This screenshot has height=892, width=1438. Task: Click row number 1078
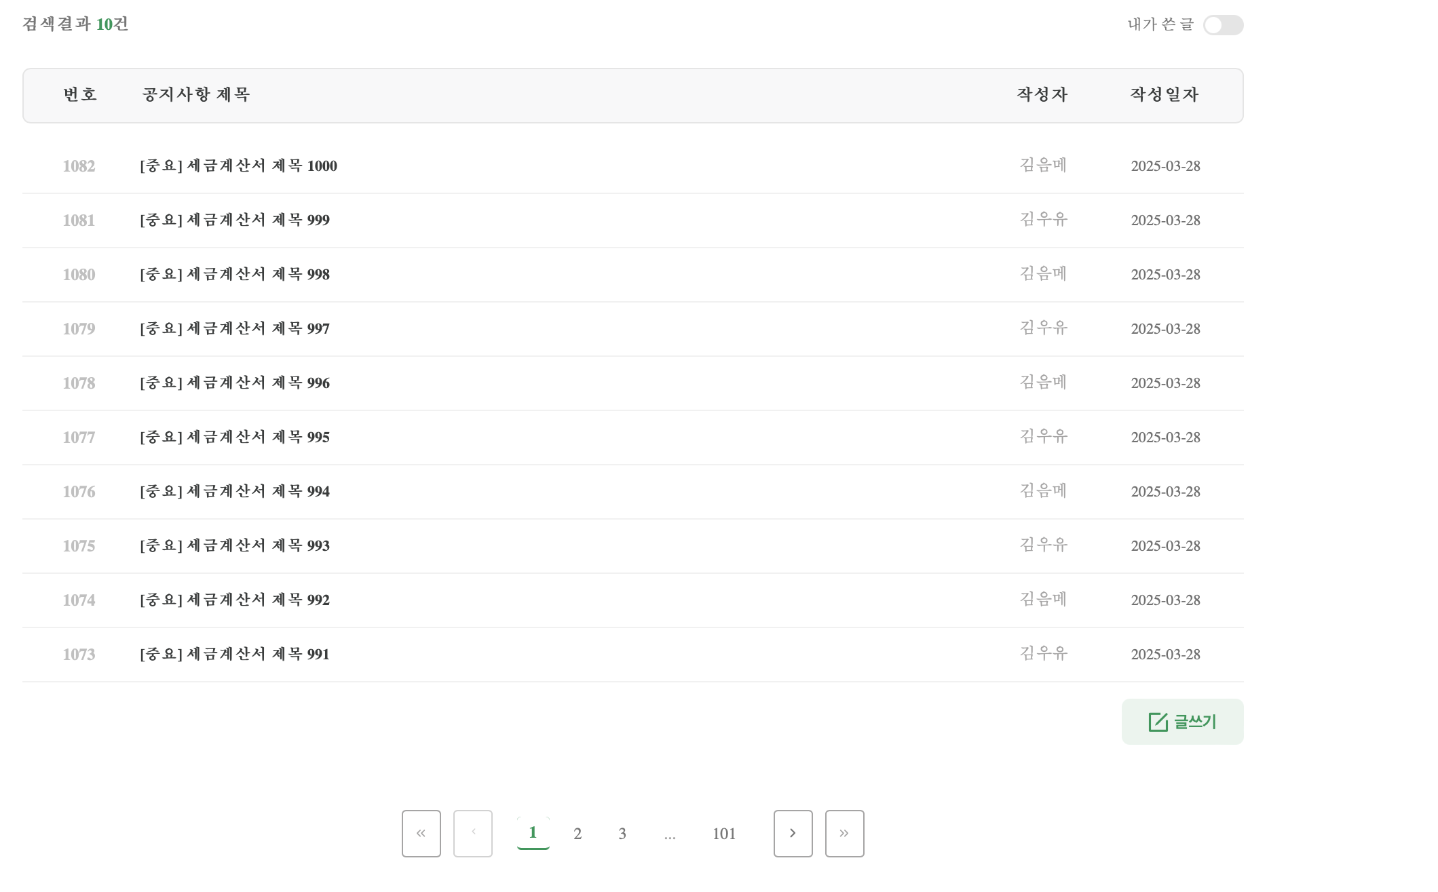point(79,383)
